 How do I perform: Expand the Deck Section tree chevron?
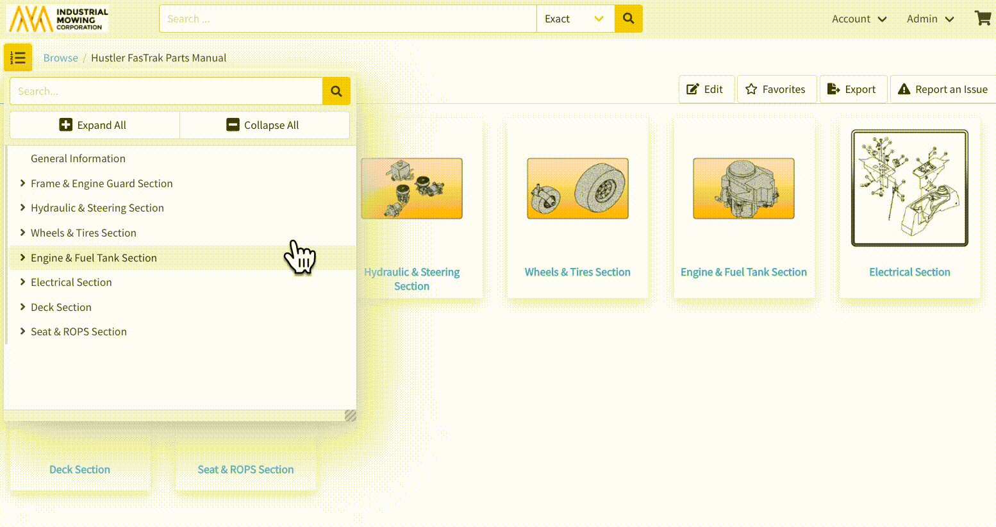click(22, 307)
